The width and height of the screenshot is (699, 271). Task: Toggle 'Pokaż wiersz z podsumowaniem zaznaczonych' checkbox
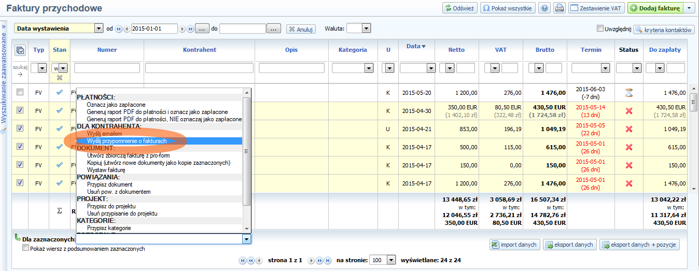(26, 249)
